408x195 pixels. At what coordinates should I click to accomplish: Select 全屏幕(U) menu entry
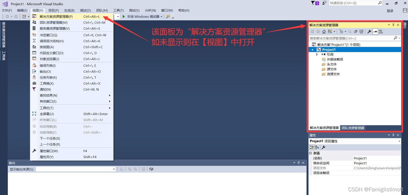72,114
